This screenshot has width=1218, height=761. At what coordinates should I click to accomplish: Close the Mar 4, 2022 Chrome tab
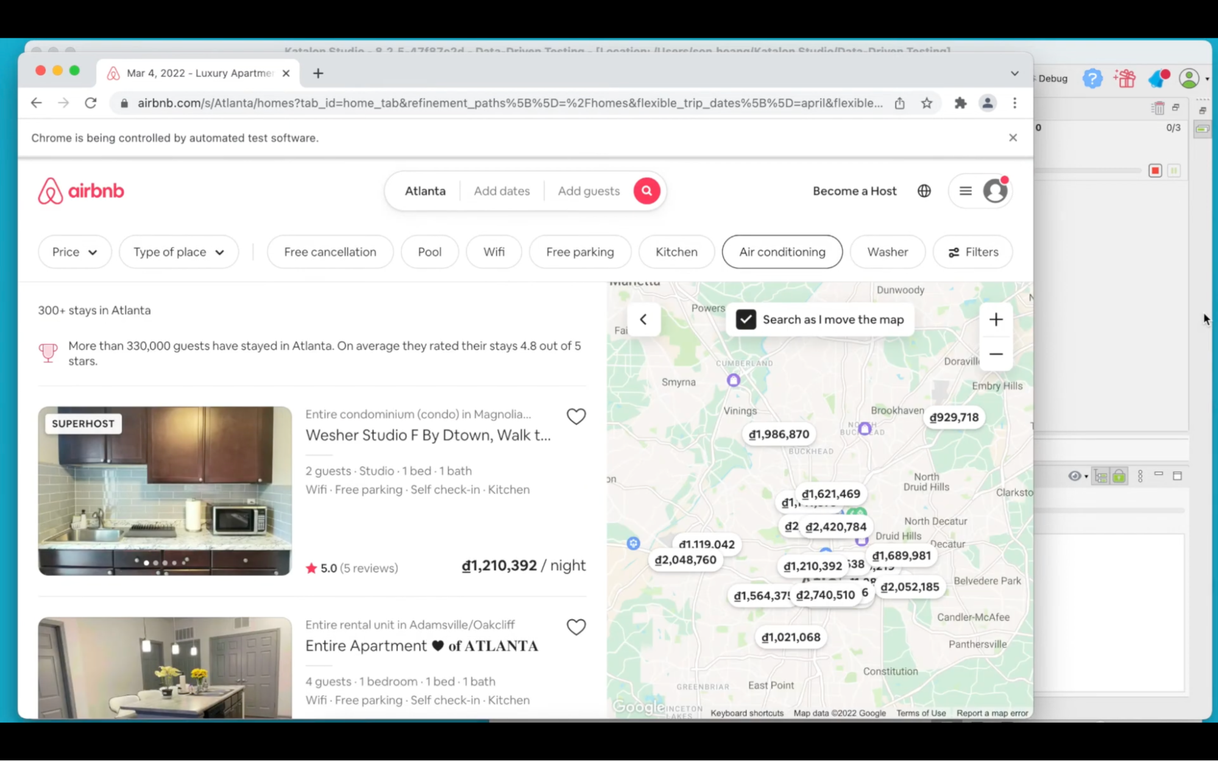click(x=286, y=73)
